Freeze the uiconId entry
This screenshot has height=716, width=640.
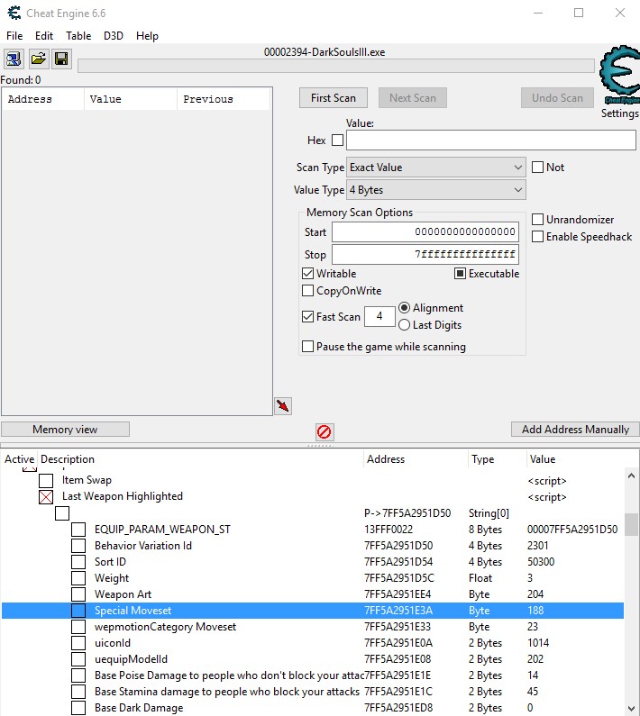(x=78, y=643)
